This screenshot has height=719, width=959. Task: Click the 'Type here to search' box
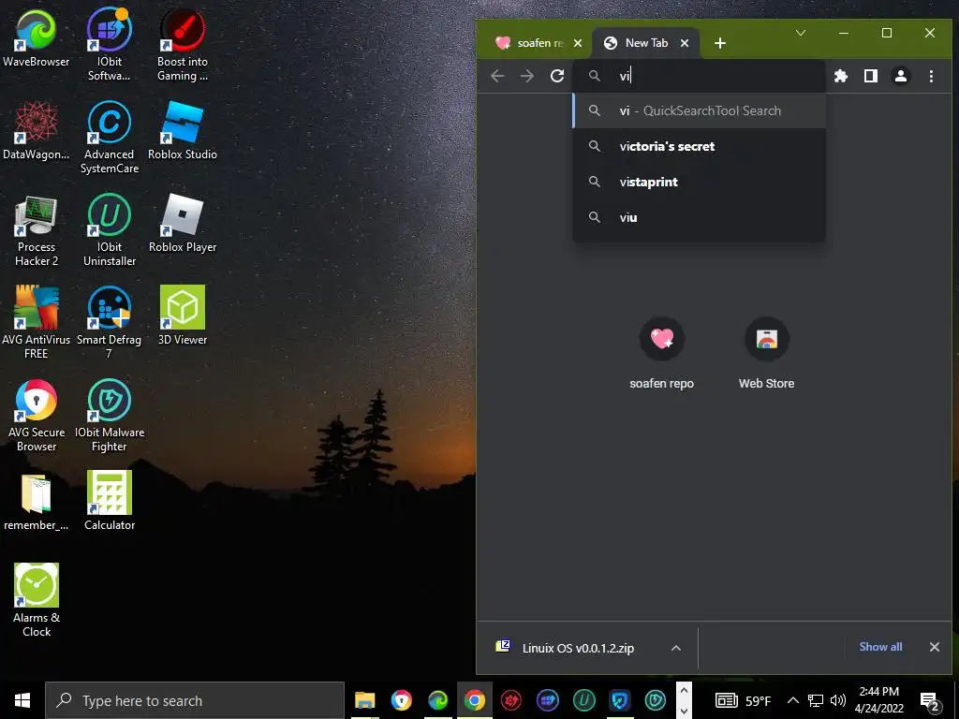(195, 700)
